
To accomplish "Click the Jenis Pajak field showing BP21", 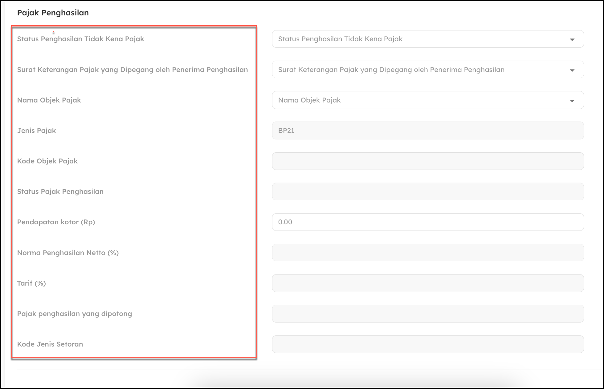I will pyautogui.click(x=428, y=130).
